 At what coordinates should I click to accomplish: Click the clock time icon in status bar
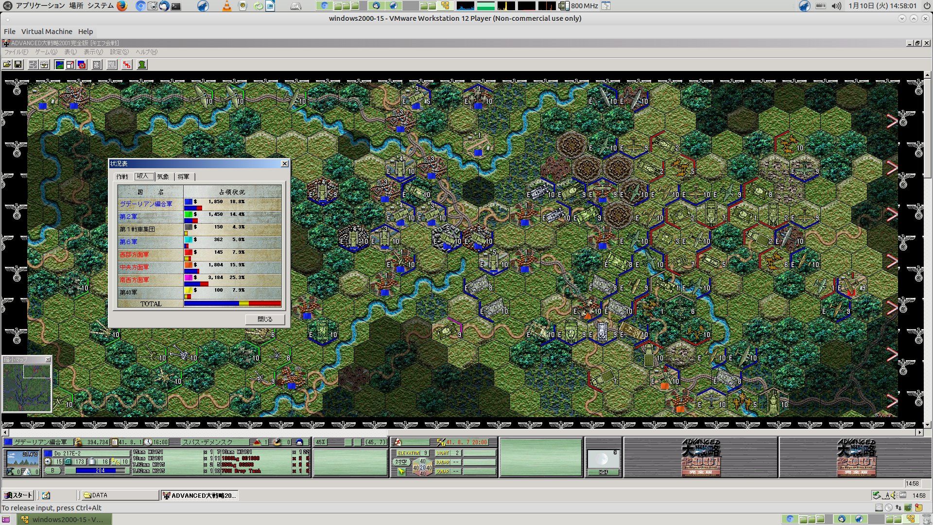point(148,442)
